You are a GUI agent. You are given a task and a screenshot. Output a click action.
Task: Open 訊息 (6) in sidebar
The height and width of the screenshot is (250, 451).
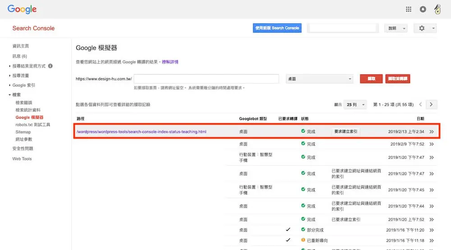click(19, 56)
